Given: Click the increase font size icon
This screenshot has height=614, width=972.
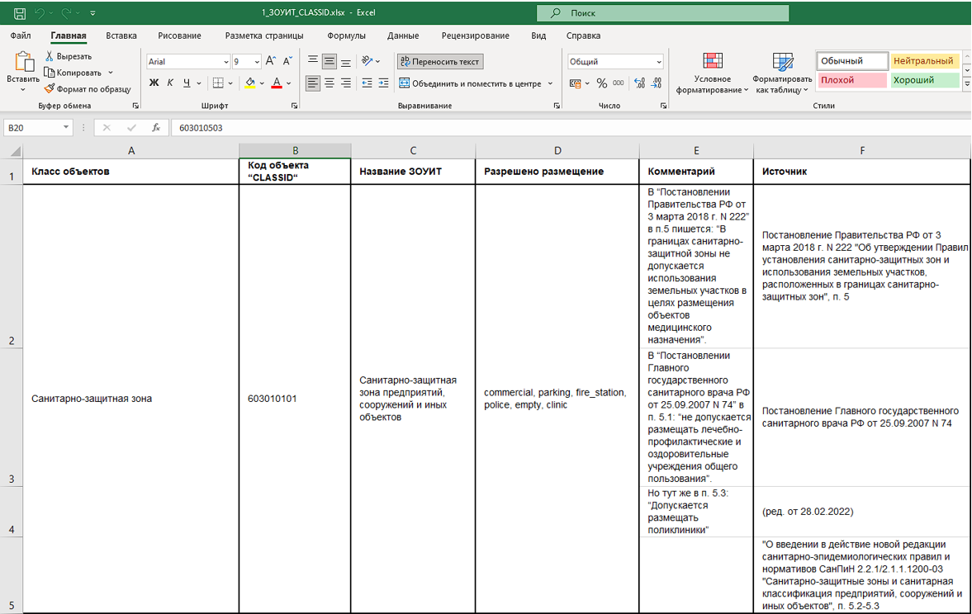Looking at the screenshot, I should [271, 62].
